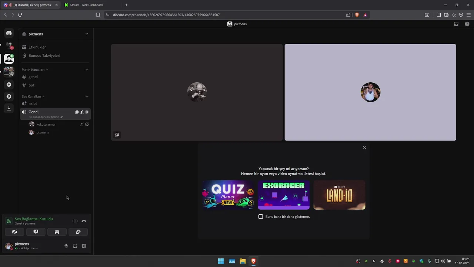Open Brave Wallet icon
Image resolution: width=474 pixels, height=267 pixels.
pyautogui.click(x=446, y=15)
